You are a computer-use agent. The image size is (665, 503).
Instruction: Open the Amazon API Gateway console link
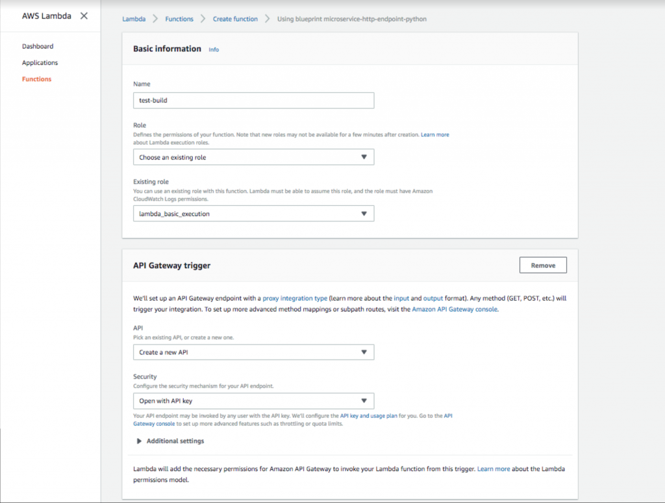point(455,310)
